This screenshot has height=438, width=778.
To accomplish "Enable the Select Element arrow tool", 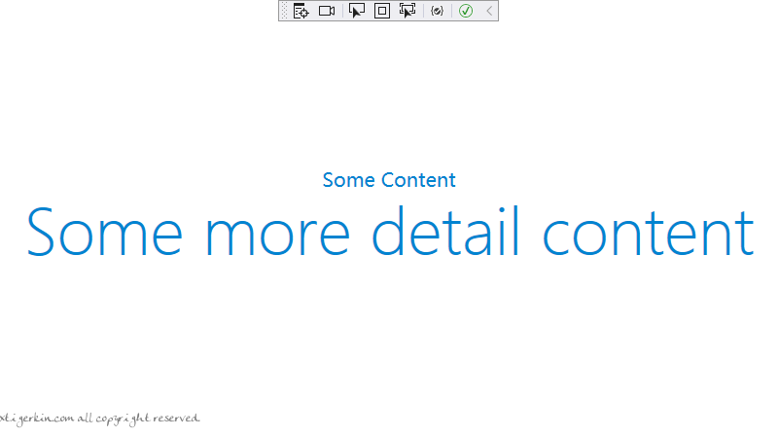I will [357, 11].
